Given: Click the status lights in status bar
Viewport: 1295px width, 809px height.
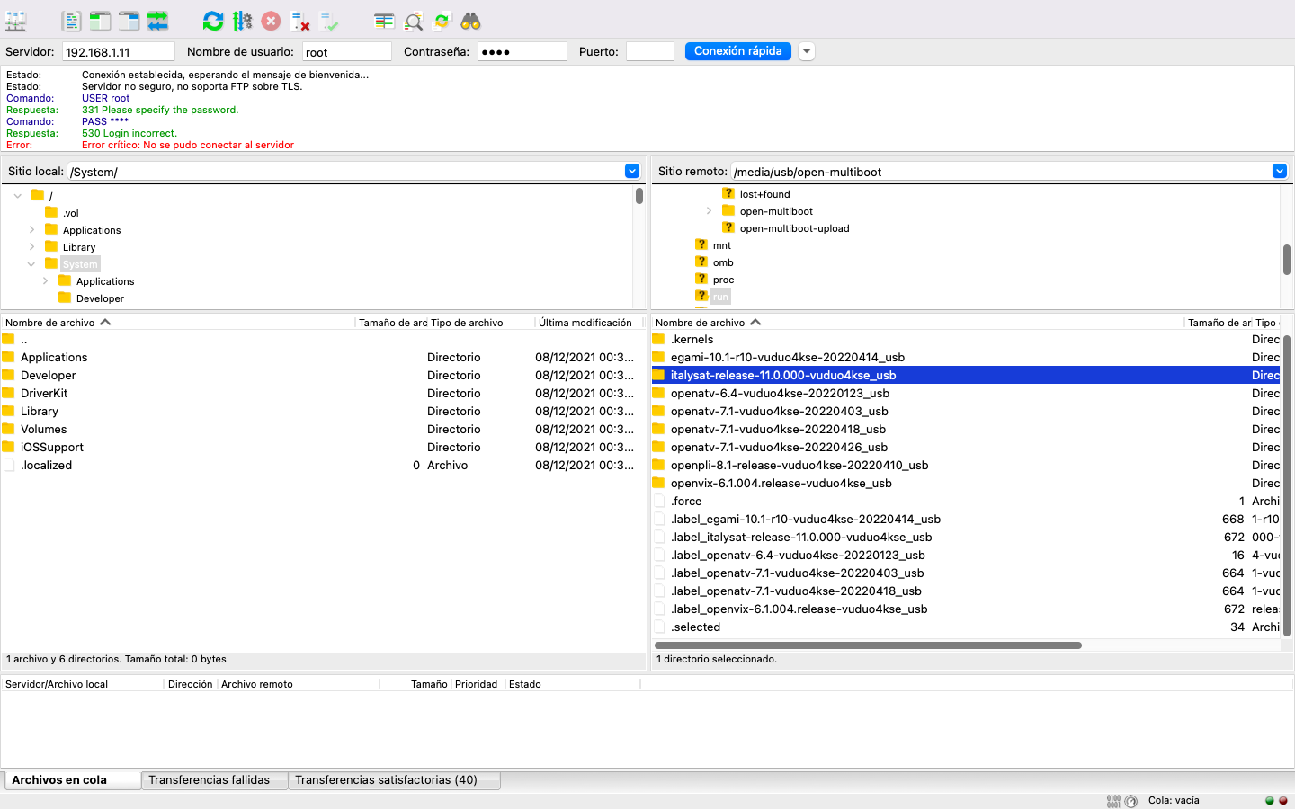Looking at the screenshot, I should 1275,800.
